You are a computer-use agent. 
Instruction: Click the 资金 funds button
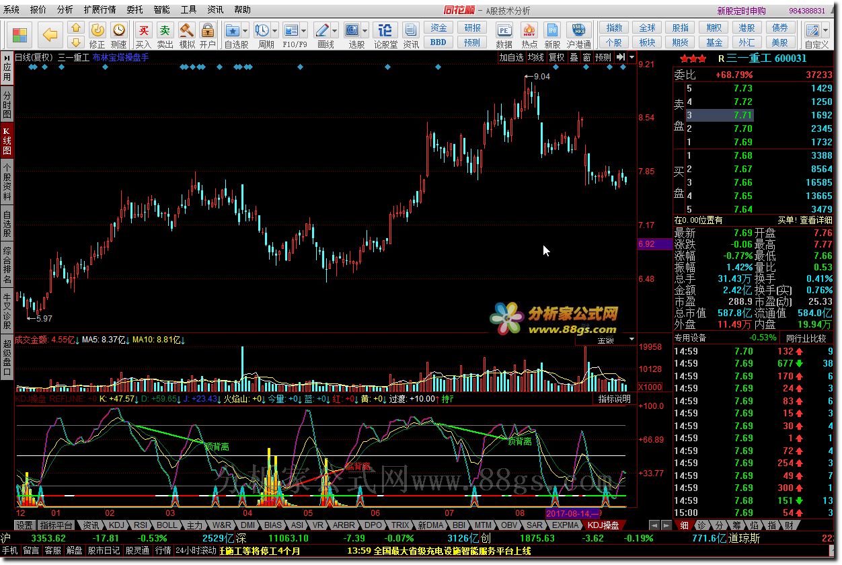click(x=438, y=28)
